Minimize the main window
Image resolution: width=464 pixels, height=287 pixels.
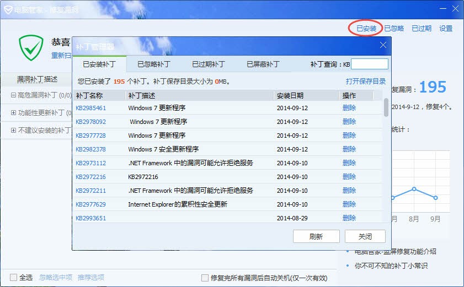coord(443,9)
